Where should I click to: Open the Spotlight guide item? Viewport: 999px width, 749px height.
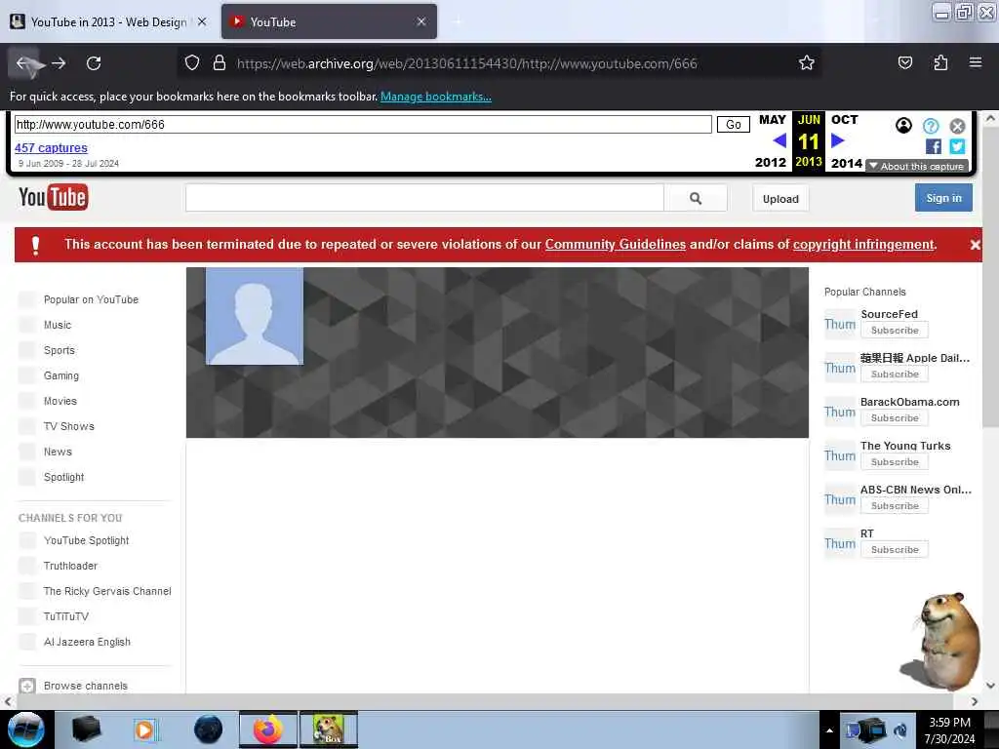(x=63, y=477)
